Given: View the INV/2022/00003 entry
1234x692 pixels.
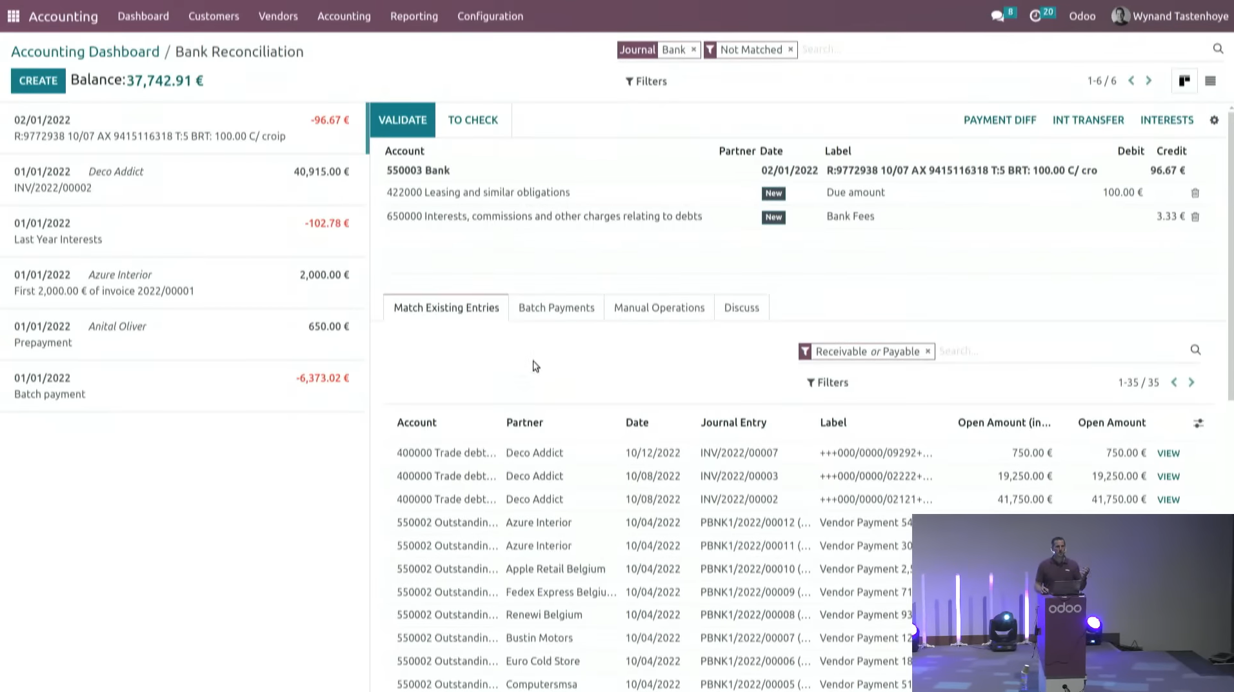Looking at the screenshot, I should 1168,477.
